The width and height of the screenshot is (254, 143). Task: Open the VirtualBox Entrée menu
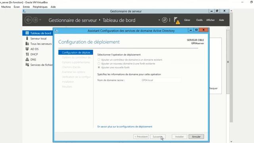coord(26,7)
